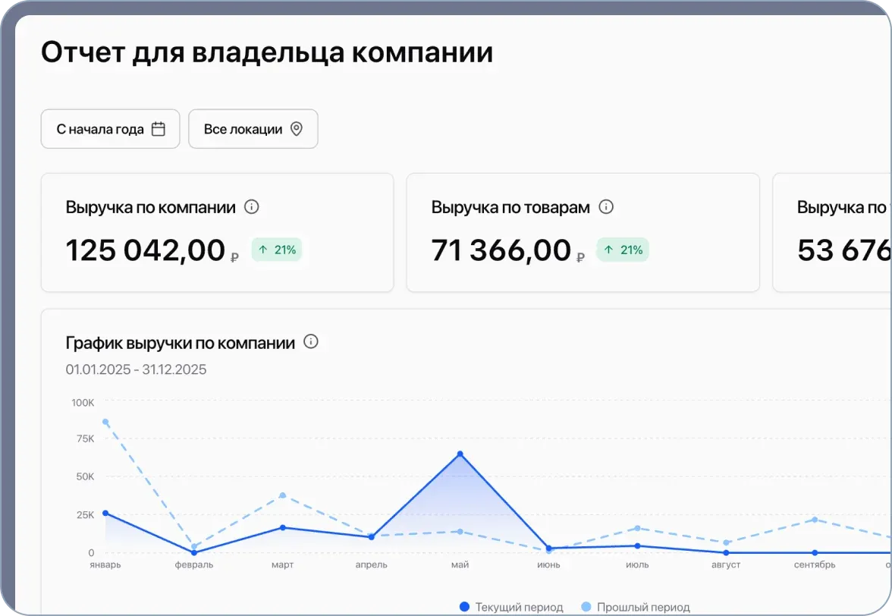Open the С начала года period dropdown
The image size is (892, 616).
(x=110, y=129)
